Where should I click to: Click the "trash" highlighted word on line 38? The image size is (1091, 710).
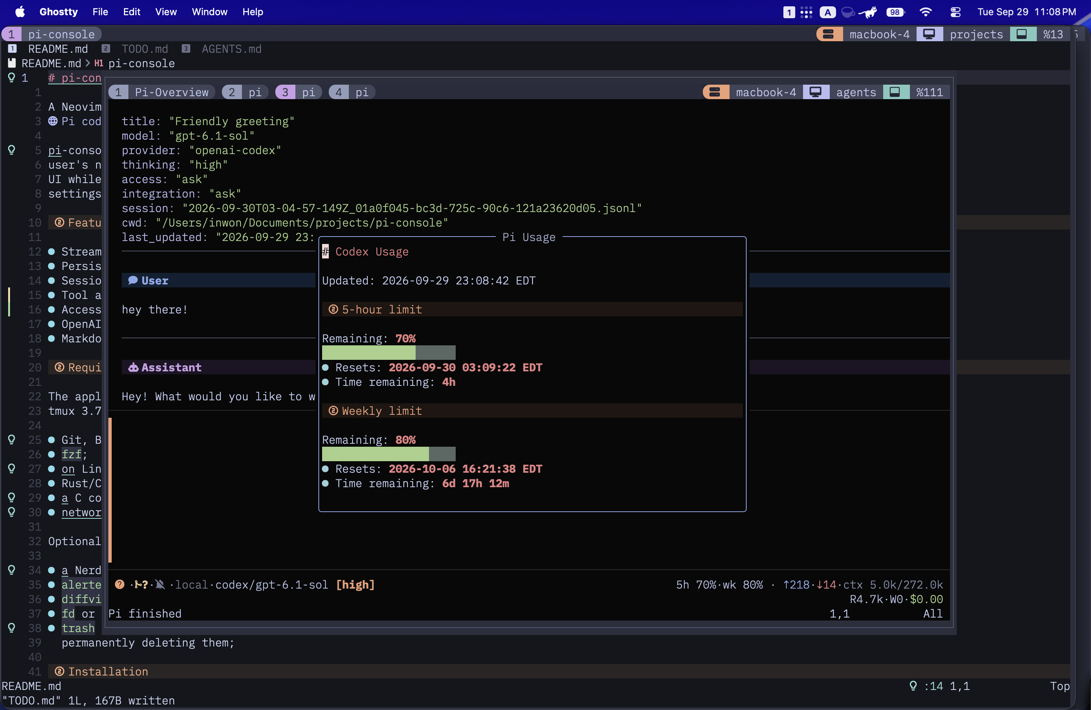tap(78, 628)
